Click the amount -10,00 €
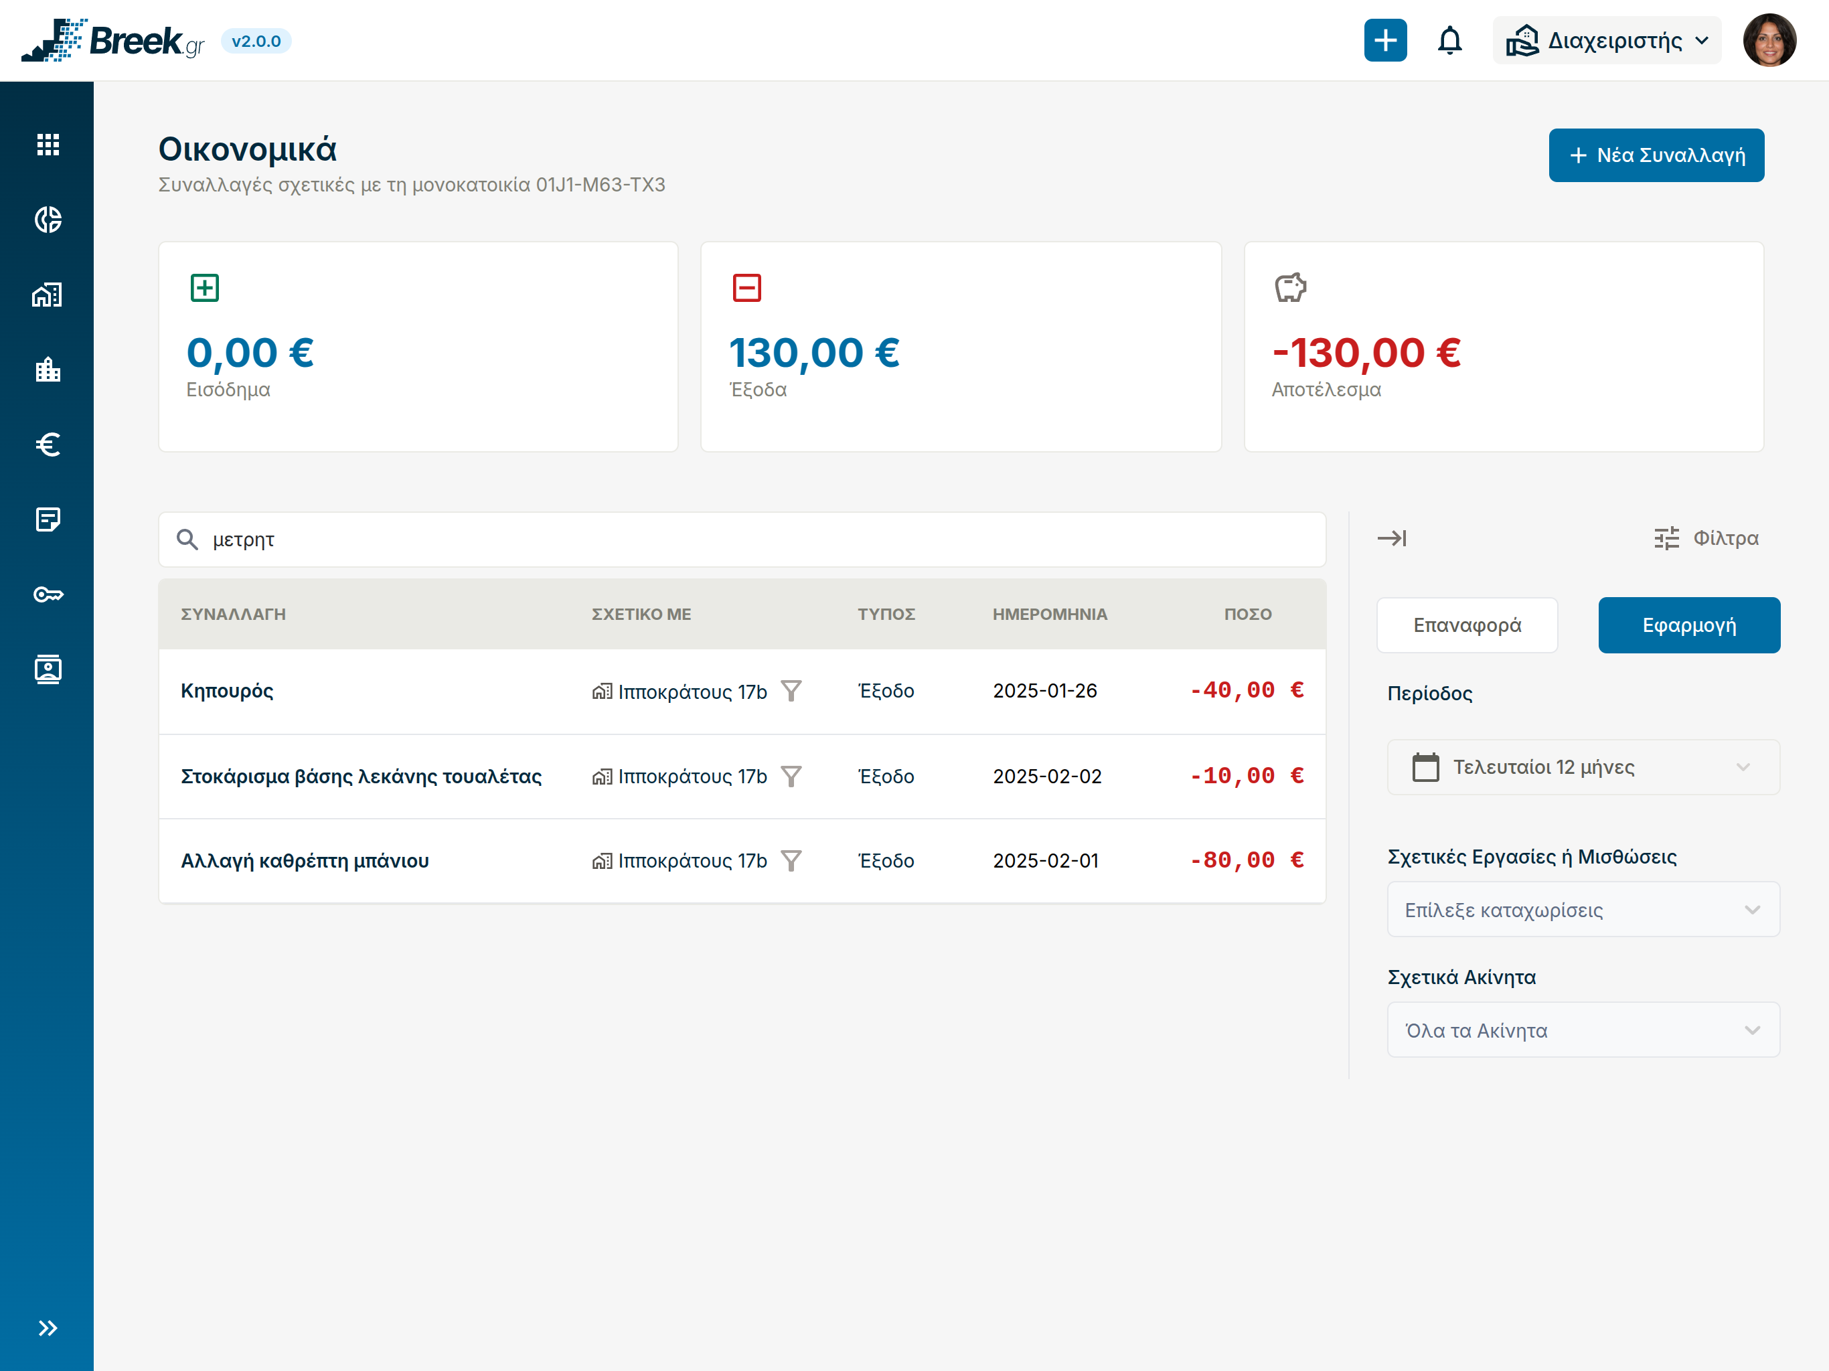1829x1371 pixels. pyautogui.click(x=1247, y=776)
